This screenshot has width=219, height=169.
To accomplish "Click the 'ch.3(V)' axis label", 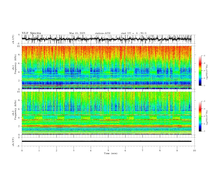I will pos(13,142).
